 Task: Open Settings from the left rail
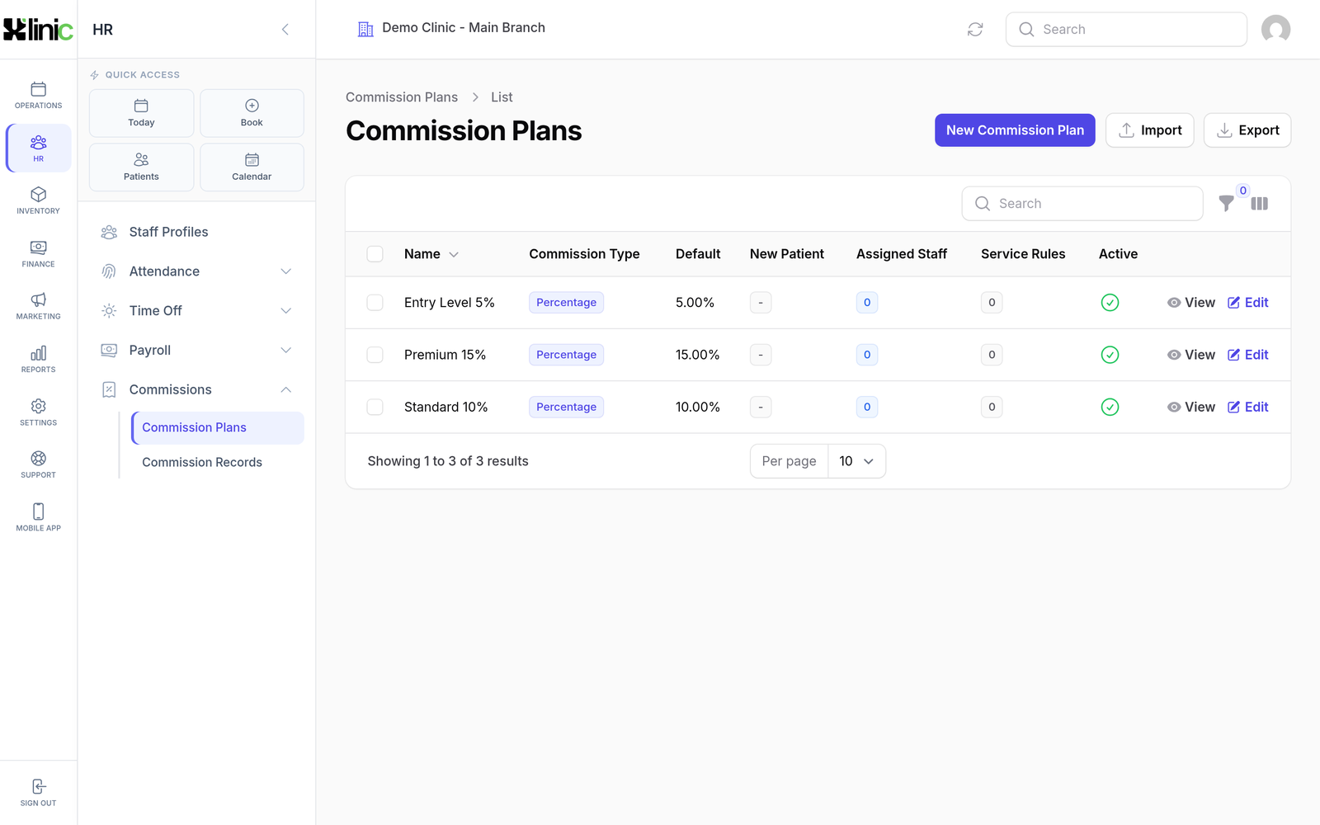[38, 412]
